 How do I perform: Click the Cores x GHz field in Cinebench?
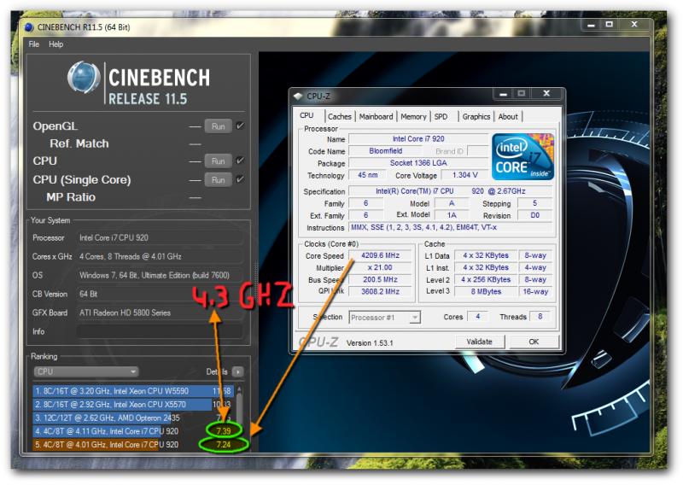(160, 257)
